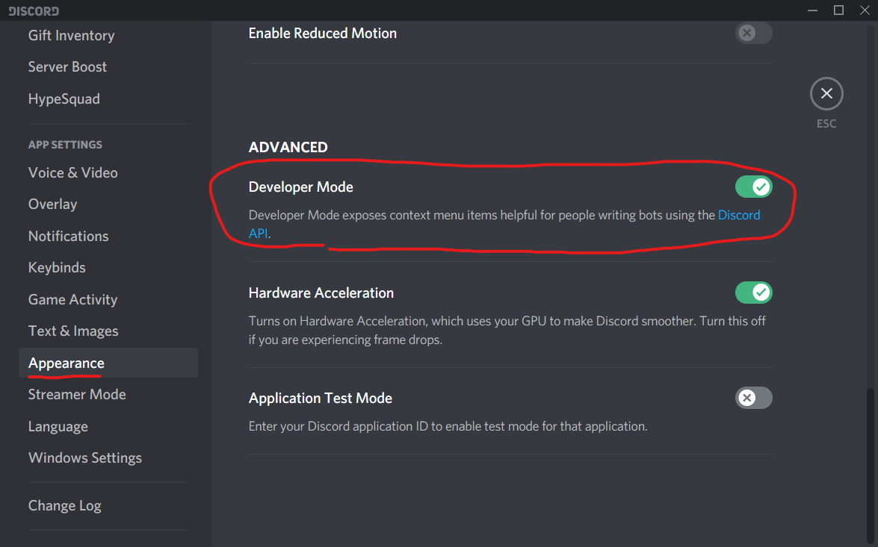Click the Application Test Mode heading
Image resolution: width=878 pixels, height=547 pixels.
point(321,398)
